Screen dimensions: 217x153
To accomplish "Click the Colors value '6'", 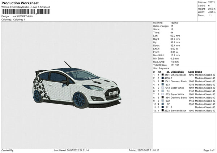I will pyautogui.click(x=209, y=6).
